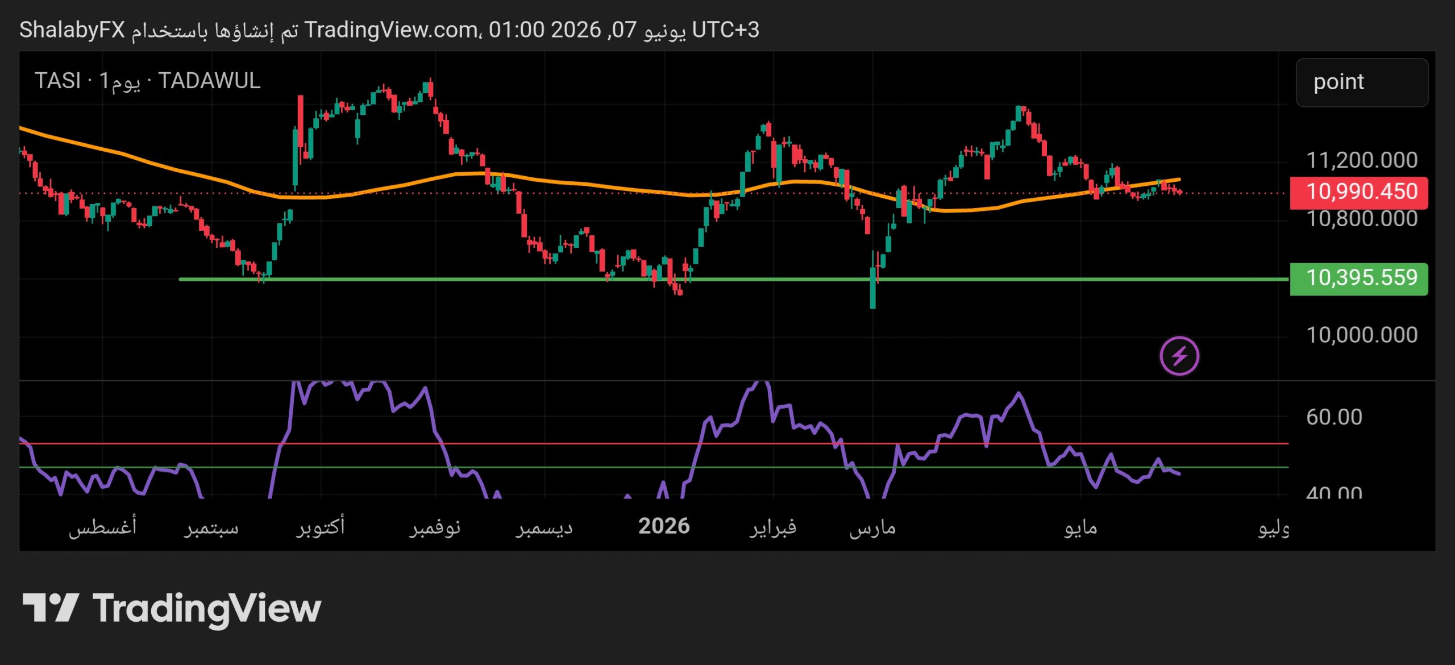The image size is (1455, 665).
Task: Open the point units dropdown box
Action: (1362, 82)
